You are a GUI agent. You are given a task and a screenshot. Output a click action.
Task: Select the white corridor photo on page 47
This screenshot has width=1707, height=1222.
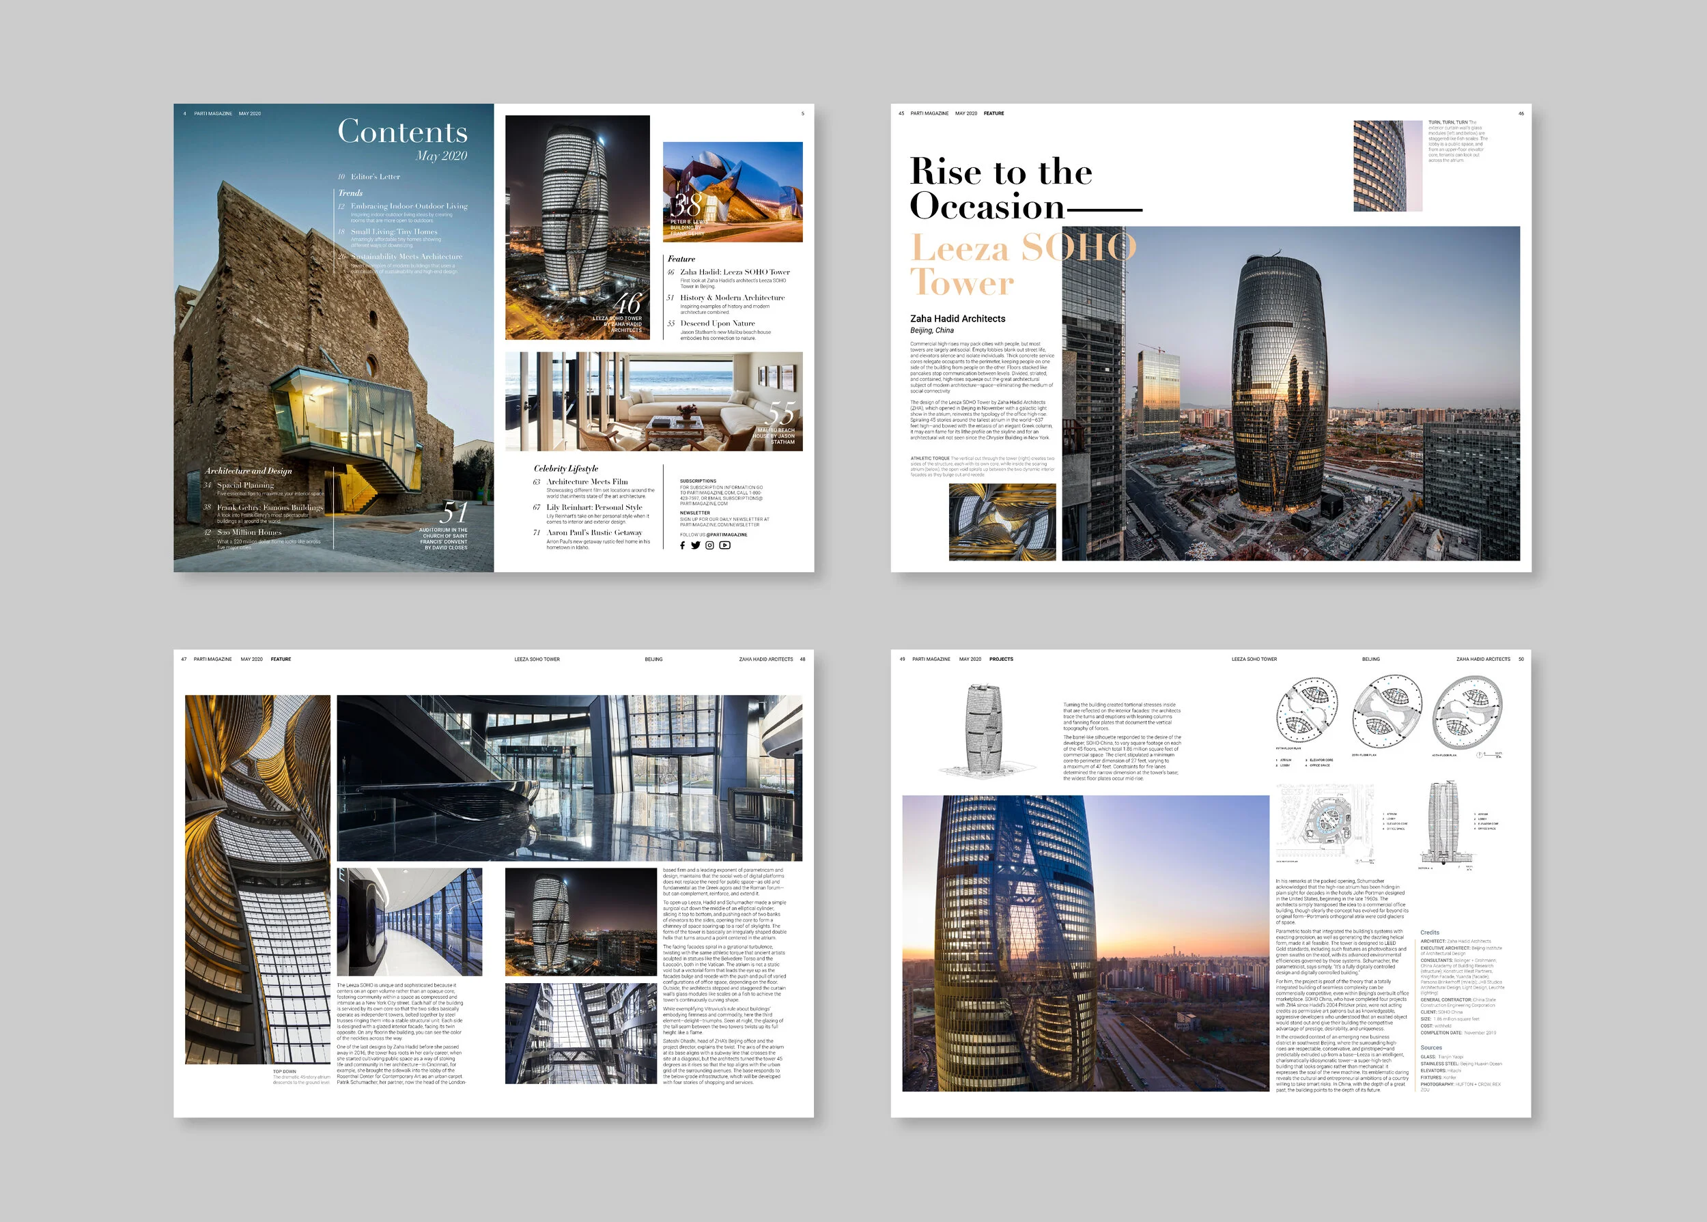click(x=410, y=922)
